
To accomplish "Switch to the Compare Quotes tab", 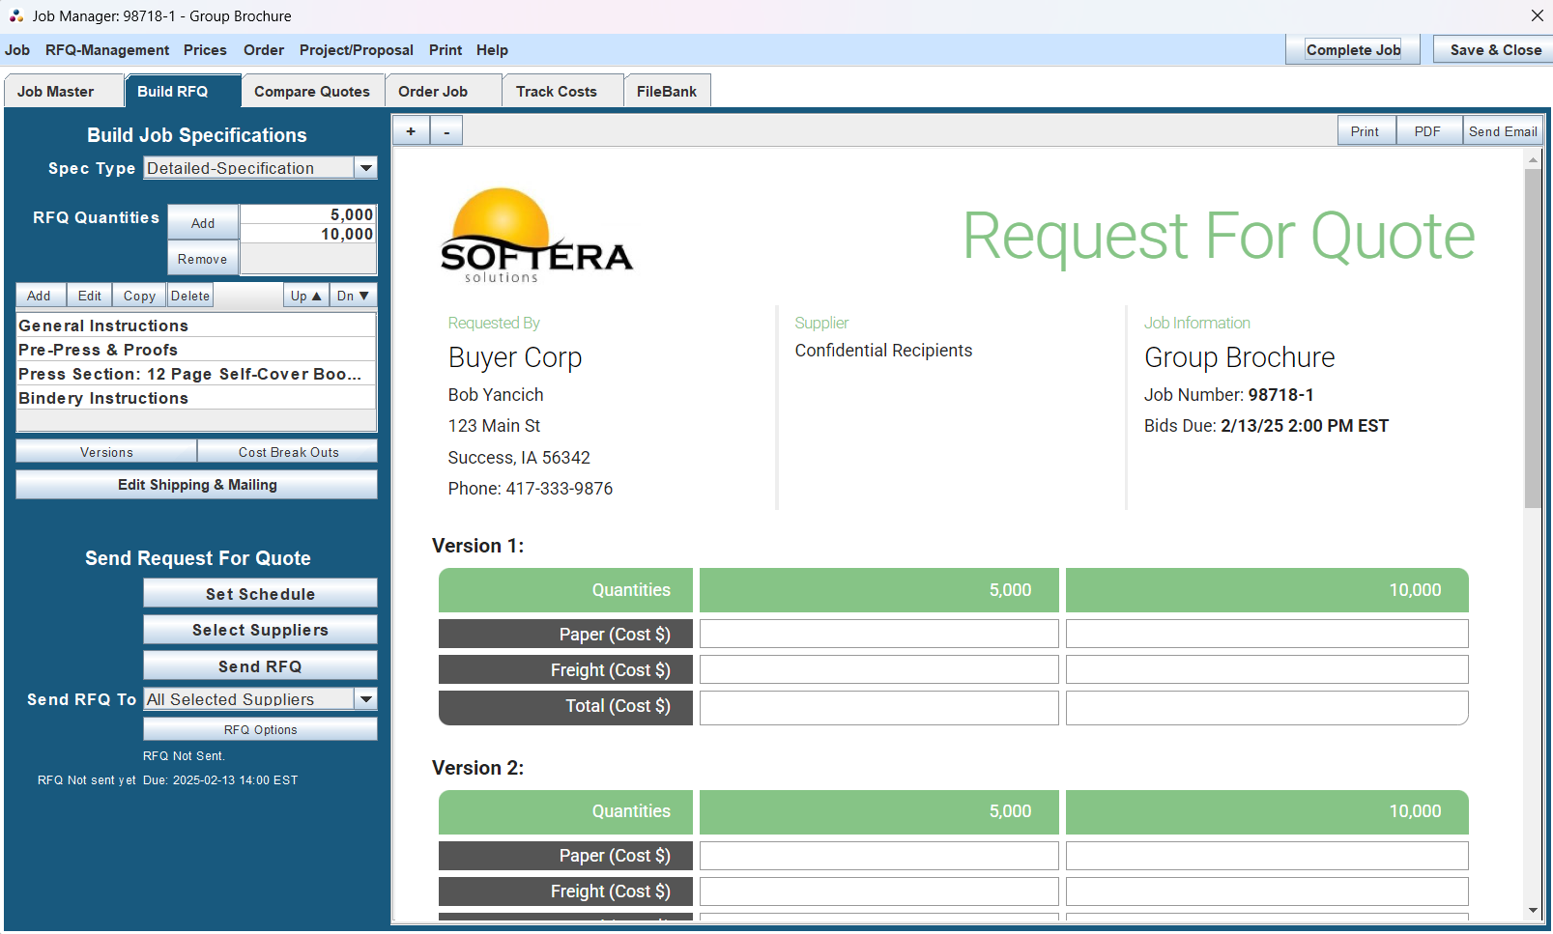I will pyautogui.click(x=311, y=90).
